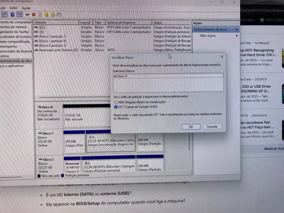Click the black Não alocado legend swatch

point(39,176)
